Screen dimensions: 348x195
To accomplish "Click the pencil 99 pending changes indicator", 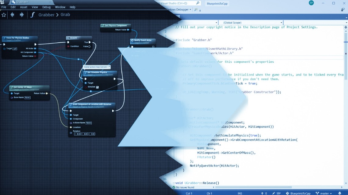I will pos(276,193).
